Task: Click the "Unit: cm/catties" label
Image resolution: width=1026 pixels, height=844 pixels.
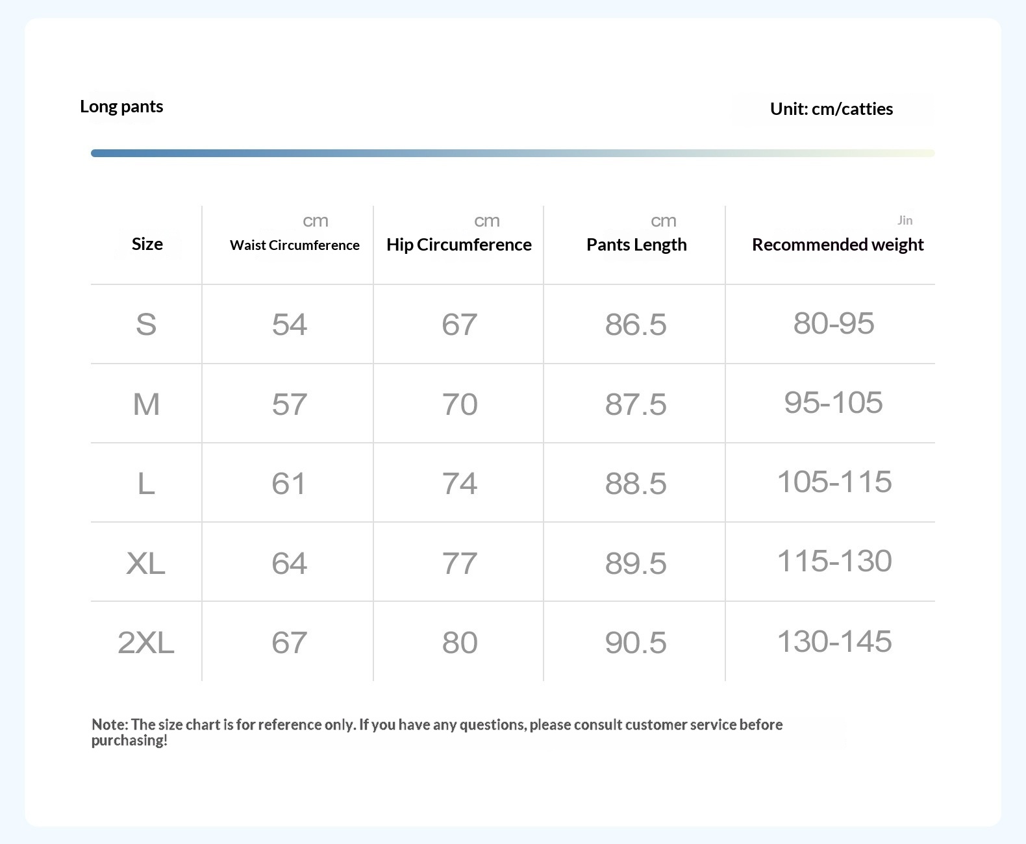Action: (831, 109)
